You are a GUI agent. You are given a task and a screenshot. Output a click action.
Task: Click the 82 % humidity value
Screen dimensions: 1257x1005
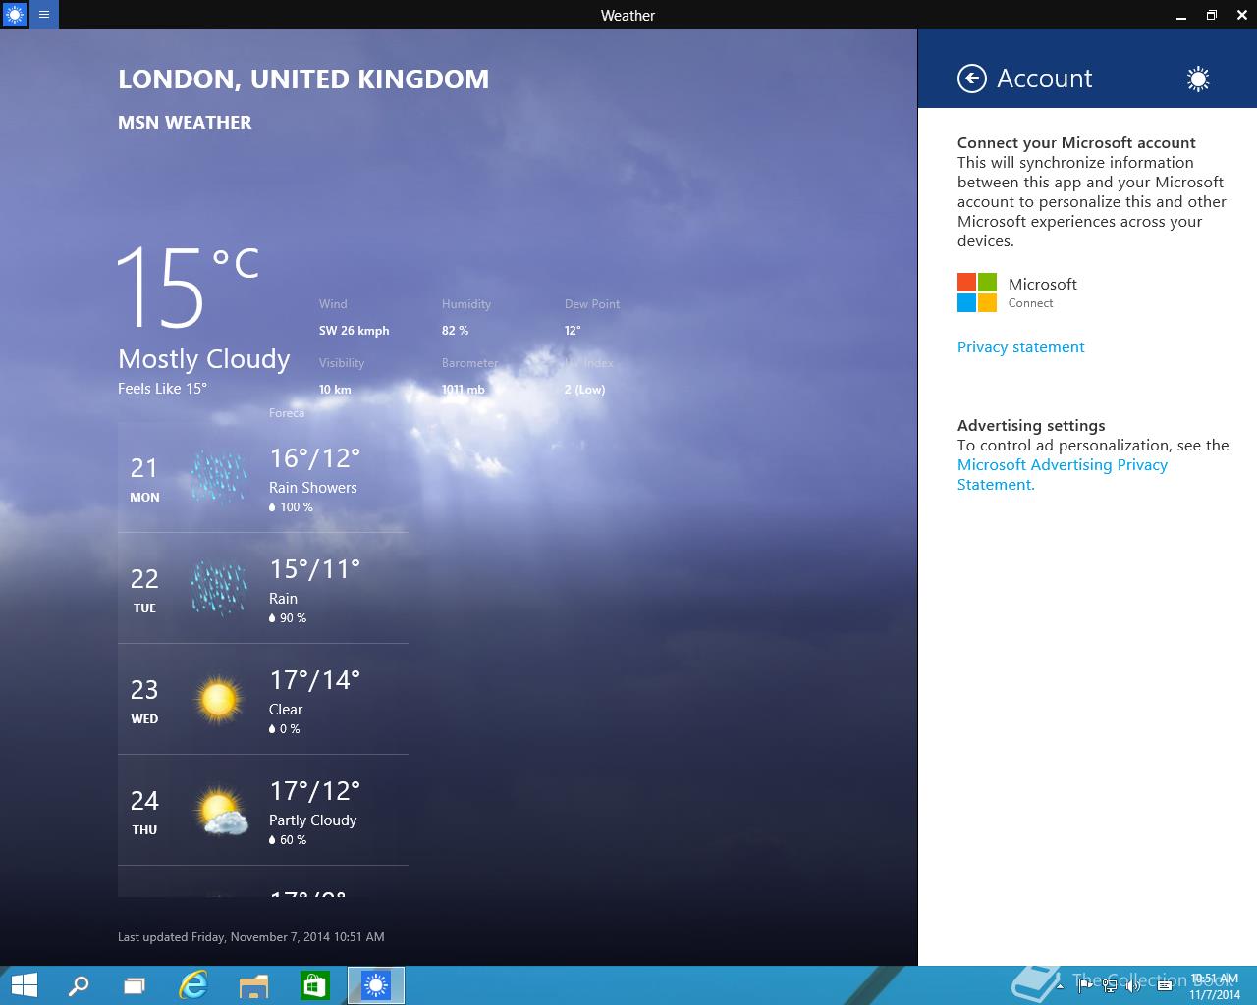point(455,331)
